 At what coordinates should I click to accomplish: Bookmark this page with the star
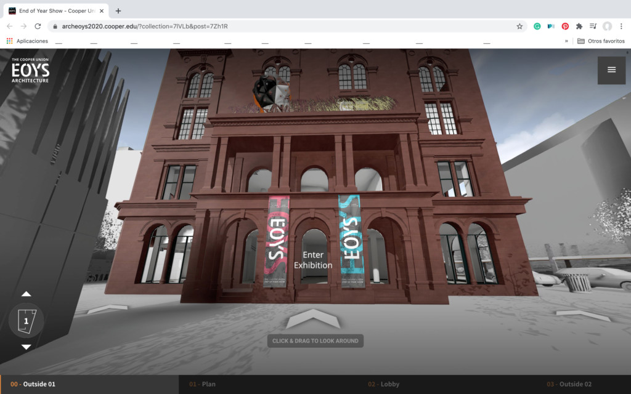pyautogui.click(x=519, y=26)
